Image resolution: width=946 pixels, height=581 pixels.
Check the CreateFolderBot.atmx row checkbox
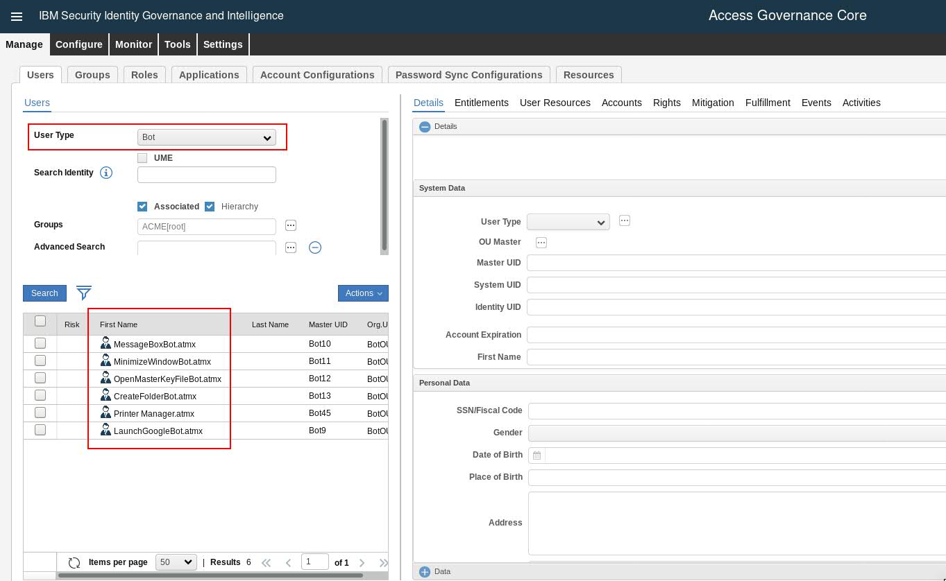coord(40,395)
